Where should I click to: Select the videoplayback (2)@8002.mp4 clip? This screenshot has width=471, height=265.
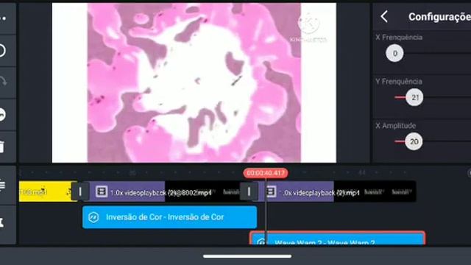(165, 191)
